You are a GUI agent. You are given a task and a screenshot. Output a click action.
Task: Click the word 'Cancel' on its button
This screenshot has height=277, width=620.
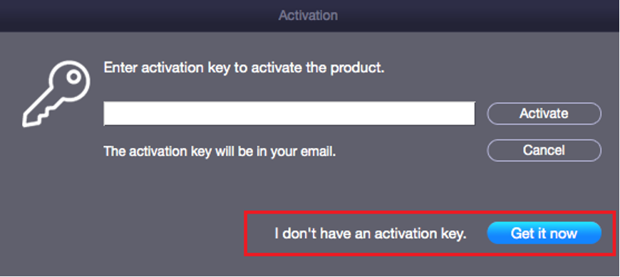pos(544,150)
